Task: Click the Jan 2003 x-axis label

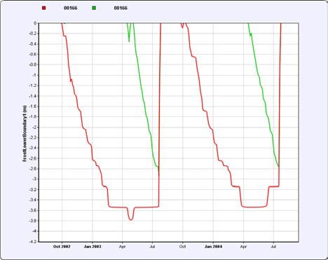Action: (93, 247)
